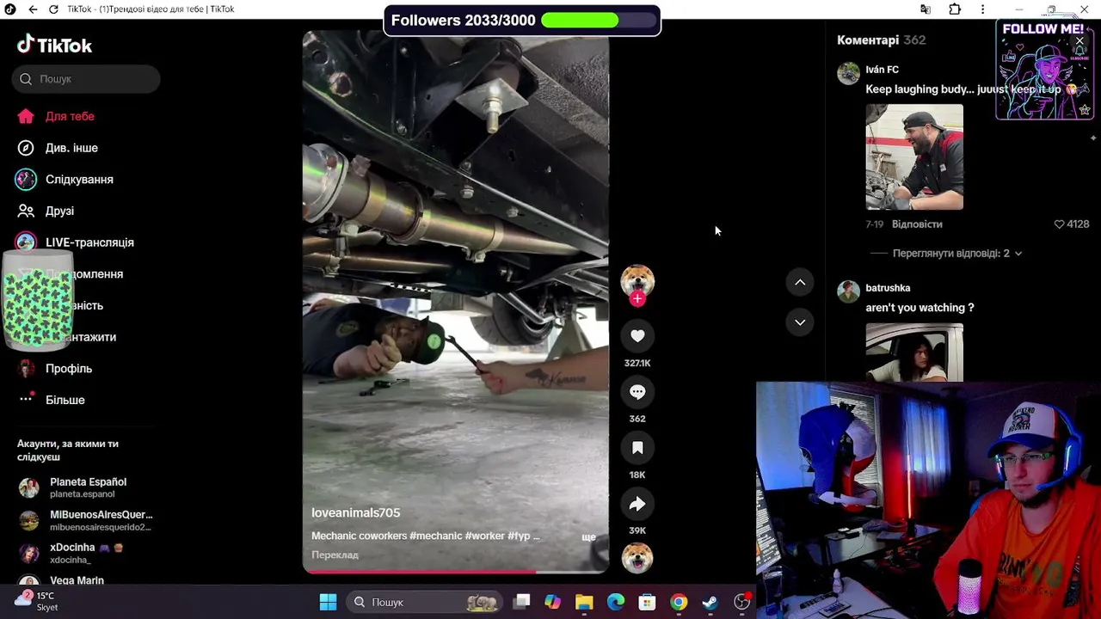Open File Explorer from the taskbar
The height and width of the screenshot is (619, 1101).
(x=584, y=602)
